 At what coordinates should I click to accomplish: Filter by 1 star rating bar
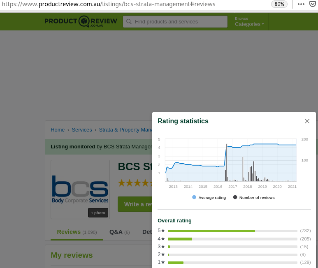(x=232, y=263)
